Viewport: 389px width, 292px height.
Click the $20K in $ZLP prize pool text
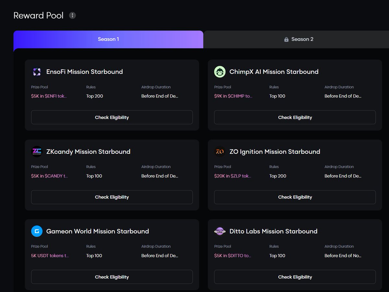click(x=232, y=176)
